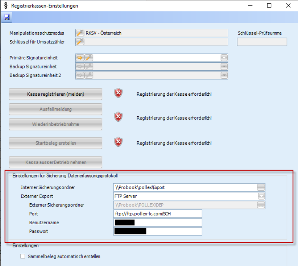This screenshot has height=266, width=298.
Task: Click wrench icon for Schlüssel für Umsatzzähler
Action: coord(80,42)
